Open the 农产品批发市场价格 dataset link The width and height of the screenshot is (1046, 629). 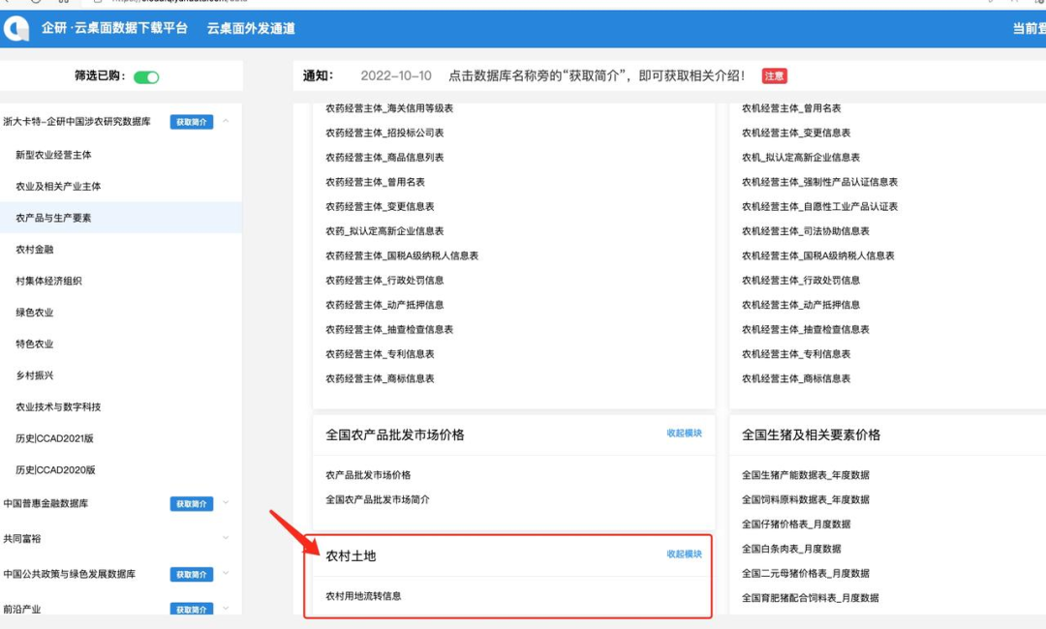371,474
